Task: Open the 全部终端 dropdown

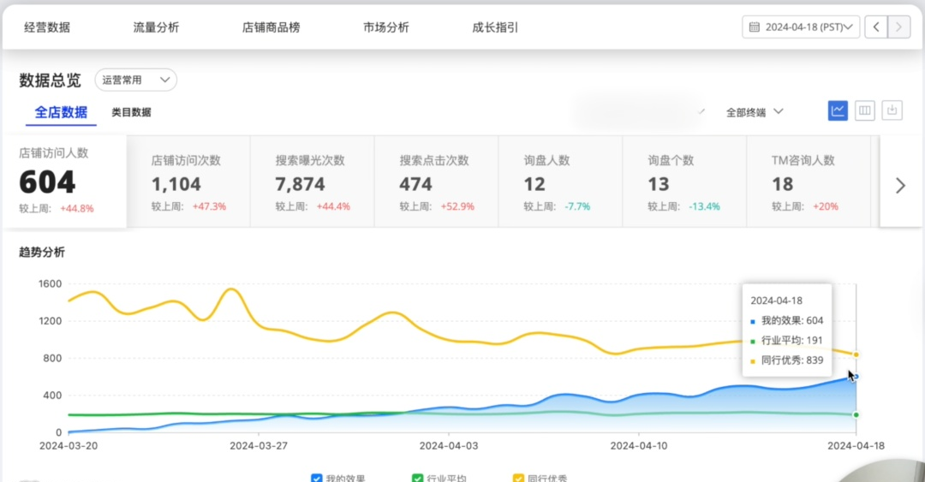Action: pos(755,112)
